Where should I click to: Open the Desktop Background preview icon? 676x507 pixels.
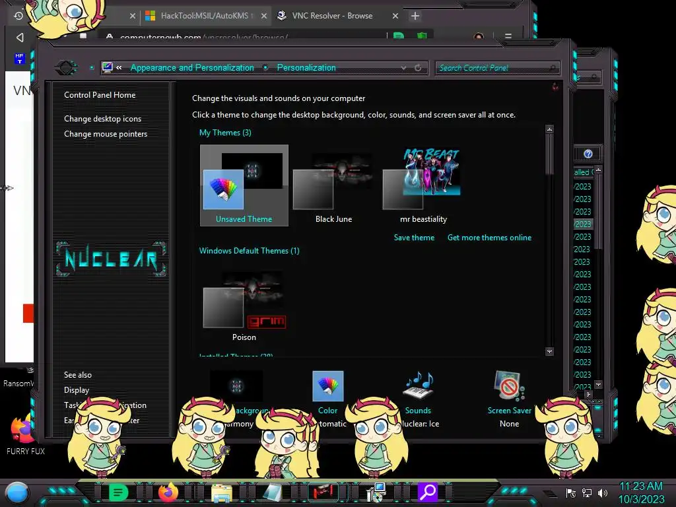coord(236,386)
